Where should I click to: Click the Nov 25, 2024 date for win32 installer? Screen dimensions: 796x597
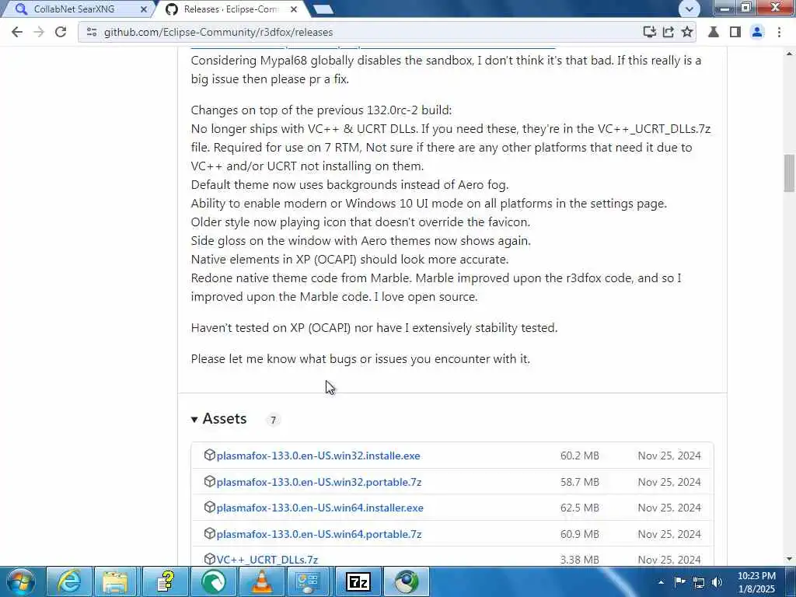(x=669, y=456)
